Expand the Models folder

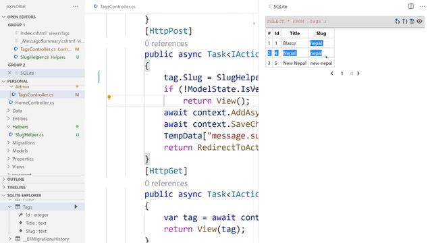(x=9, y=151)
